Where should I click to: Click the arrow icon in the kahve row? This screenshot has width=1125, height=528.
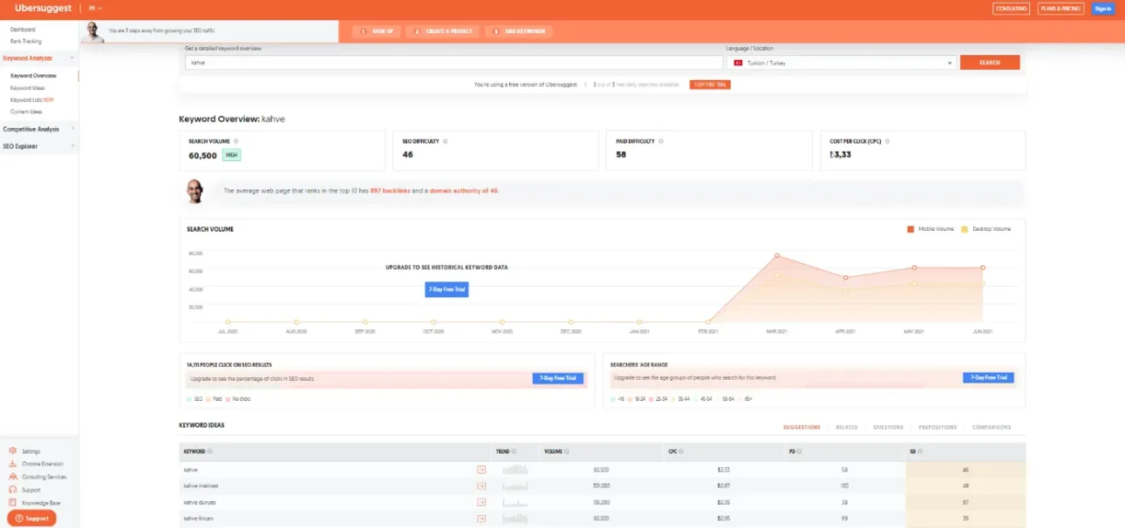[481, 470]
